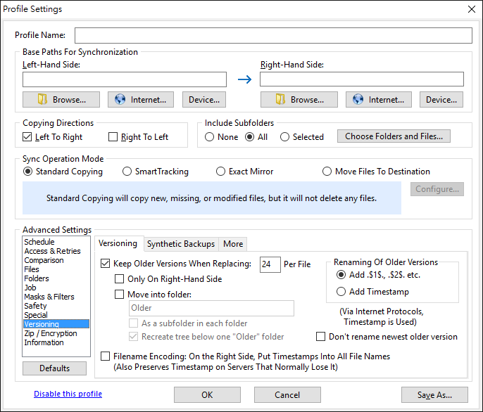The height and width of the screenshot is (412, 483).
Task: Open the More tab
Action: pos(233,244)
